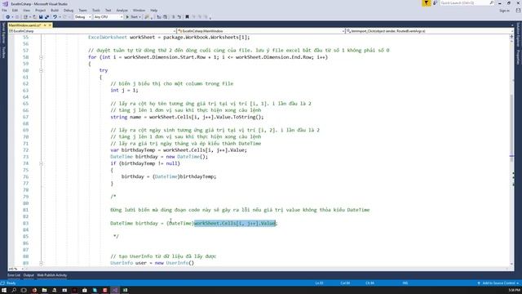Open the Team menu

click(x=82, y=11)
